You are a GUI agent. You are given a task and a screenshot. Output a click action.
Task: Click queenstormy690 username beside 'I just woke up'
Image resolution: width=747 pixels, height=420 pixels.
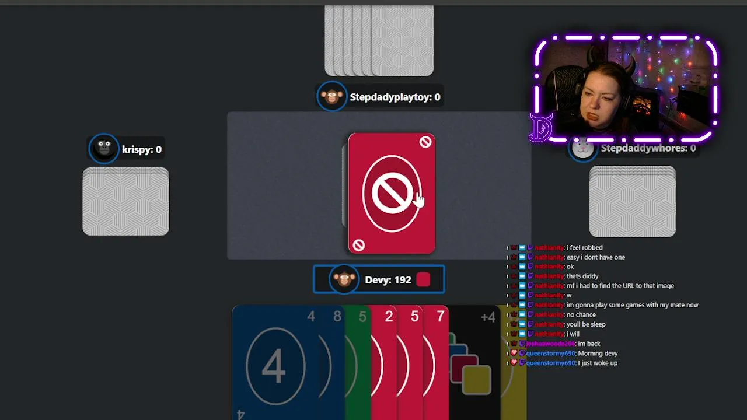tap(550, 363)
